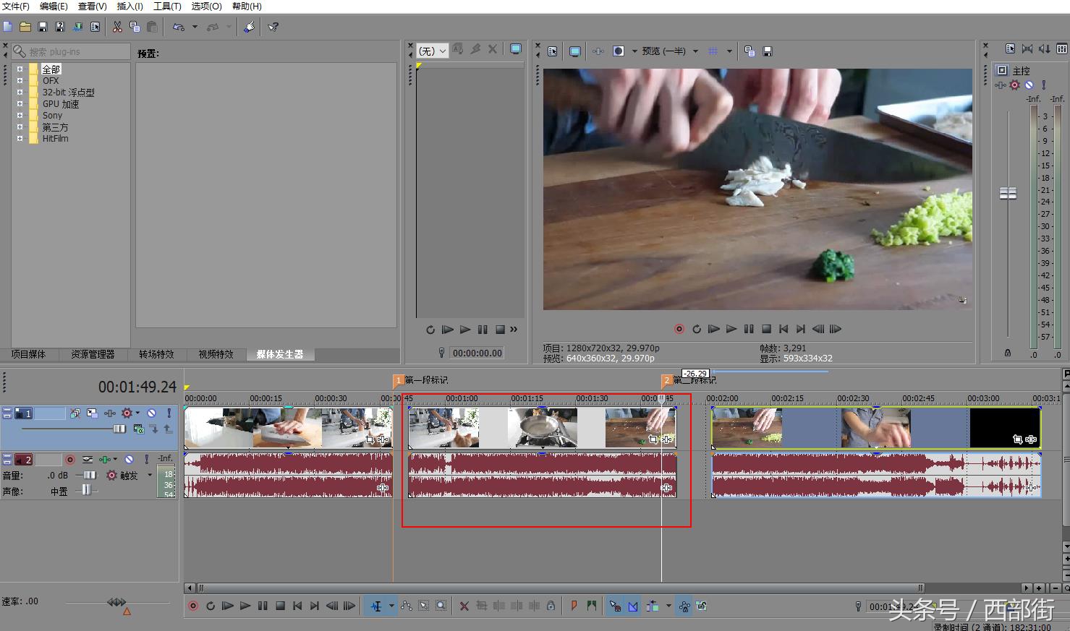Screen dimensions: 1070x631
Task: Expand the OFX plug-in folder
Action: pos(20,81)
